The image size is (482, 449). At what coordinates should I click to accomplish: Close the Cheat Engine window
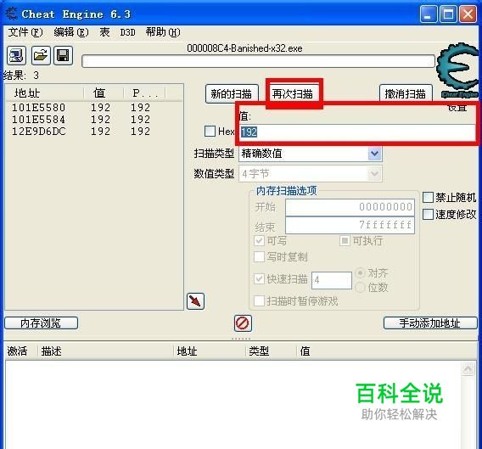pyautogui.click(x=468, y=14)
